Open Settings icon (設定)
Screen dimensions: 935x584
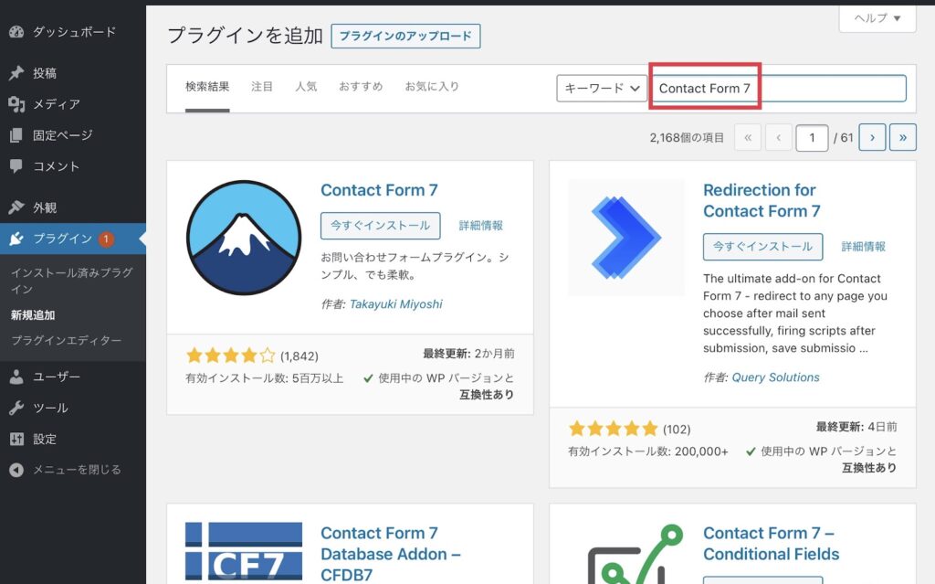point(16,439)
